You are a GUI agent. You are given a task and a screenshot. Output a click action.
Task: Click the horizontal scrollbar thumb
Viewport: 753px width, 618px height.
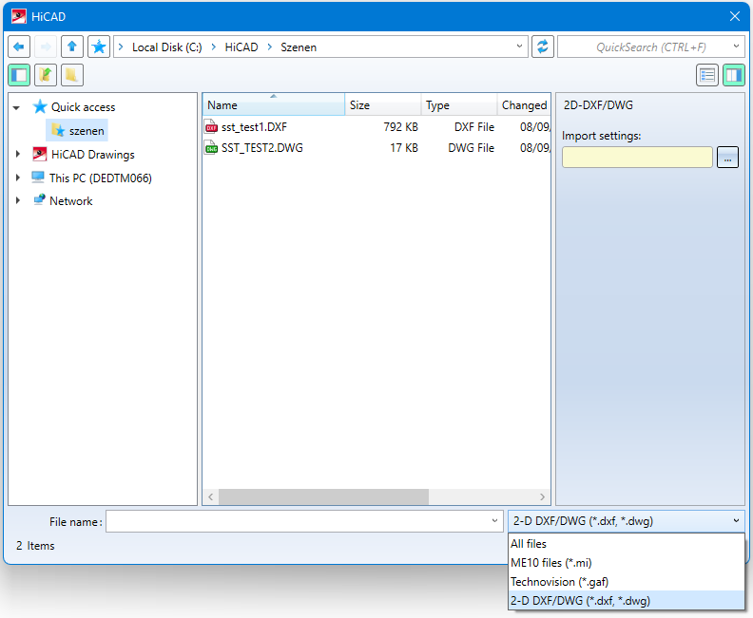pos(323,496)
